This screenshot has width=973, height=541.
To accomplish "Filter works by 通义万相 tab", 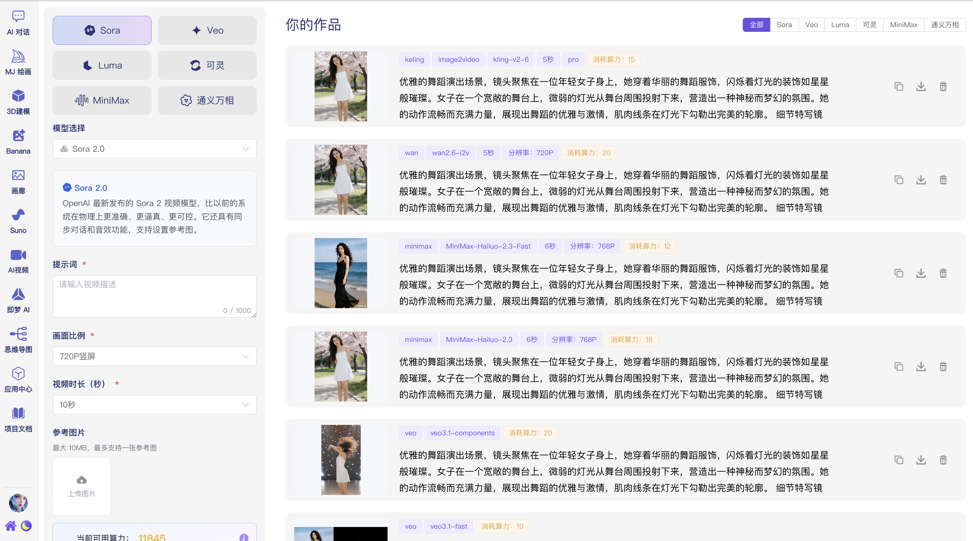I will coord(945,25).
